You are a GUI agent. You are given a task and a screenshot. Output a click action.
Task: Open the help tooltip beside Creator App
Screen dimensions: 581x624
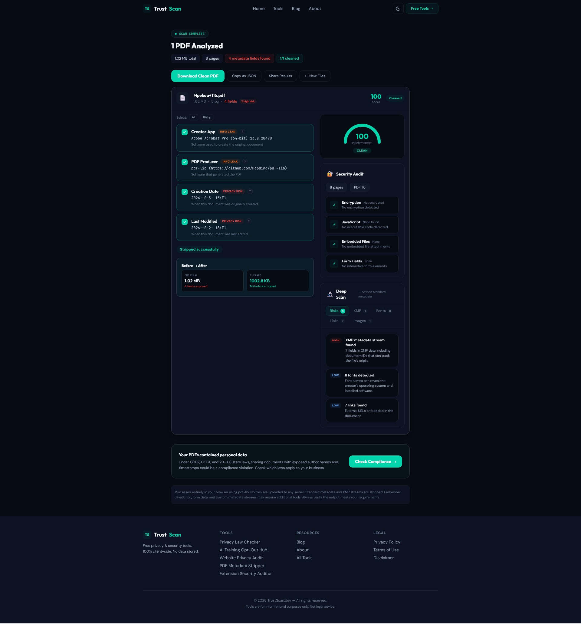click(242, 132)
